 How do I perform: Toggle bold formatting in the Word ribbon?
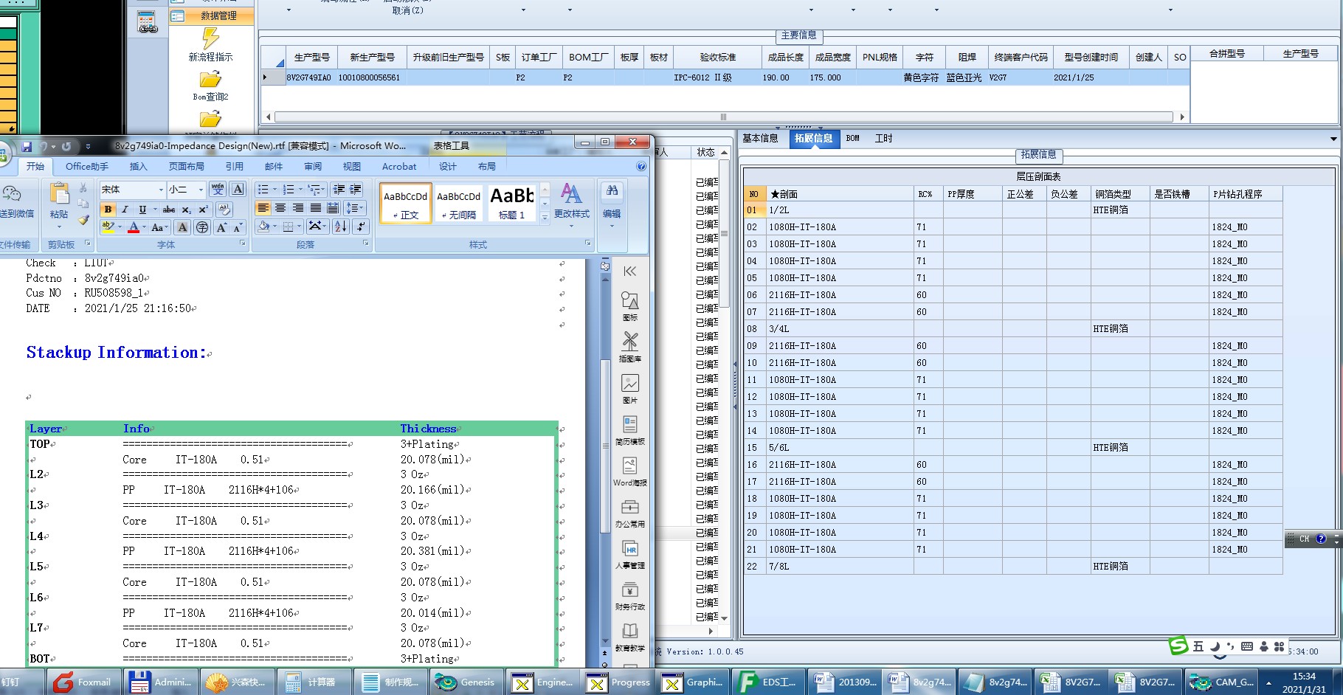tap(108, 210)
